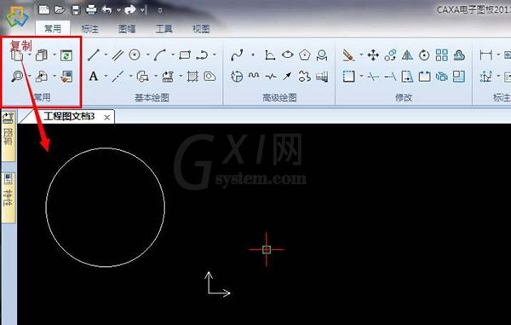
Task: Select the Polygon pentagon tool
Action: [x=305, y=55]
